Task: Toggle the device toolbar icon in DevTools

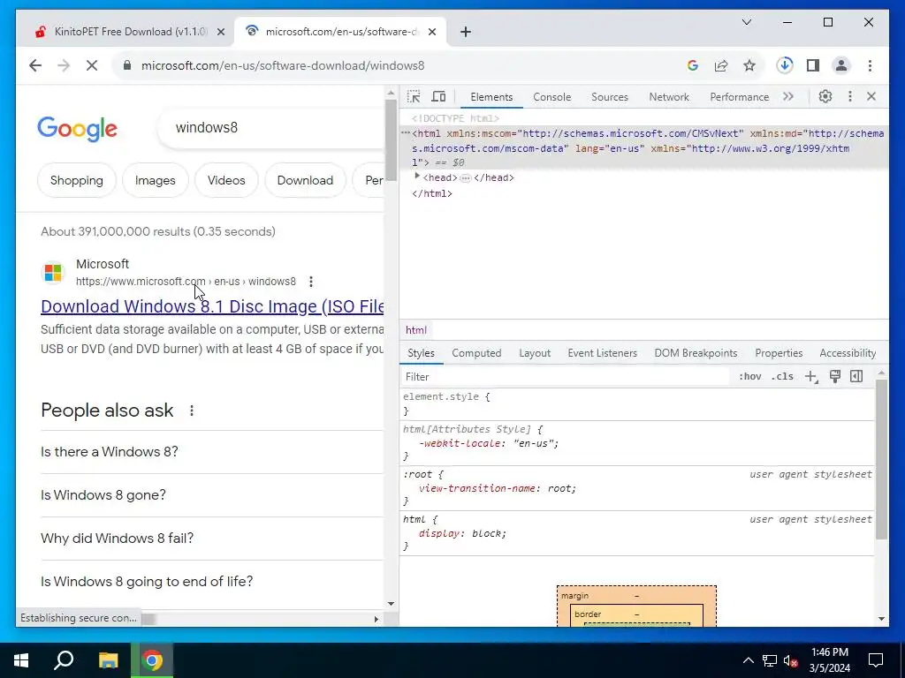Action: coord(438,96)
